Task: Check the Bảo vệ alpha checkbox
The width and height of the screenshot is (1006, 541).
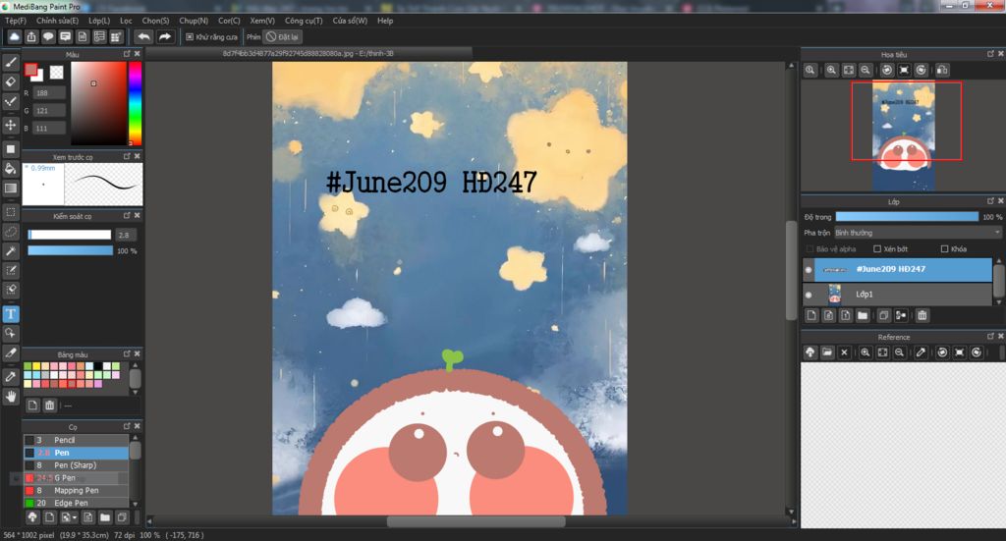Action: (810, 248)
